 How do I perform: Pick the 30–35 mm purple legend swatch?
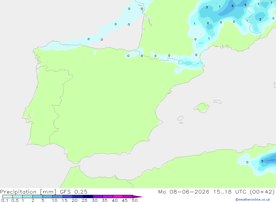(98, 196)
